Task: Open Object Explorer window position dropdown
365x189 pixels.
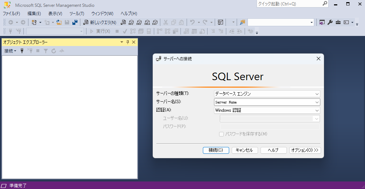Action: (121, 42)
